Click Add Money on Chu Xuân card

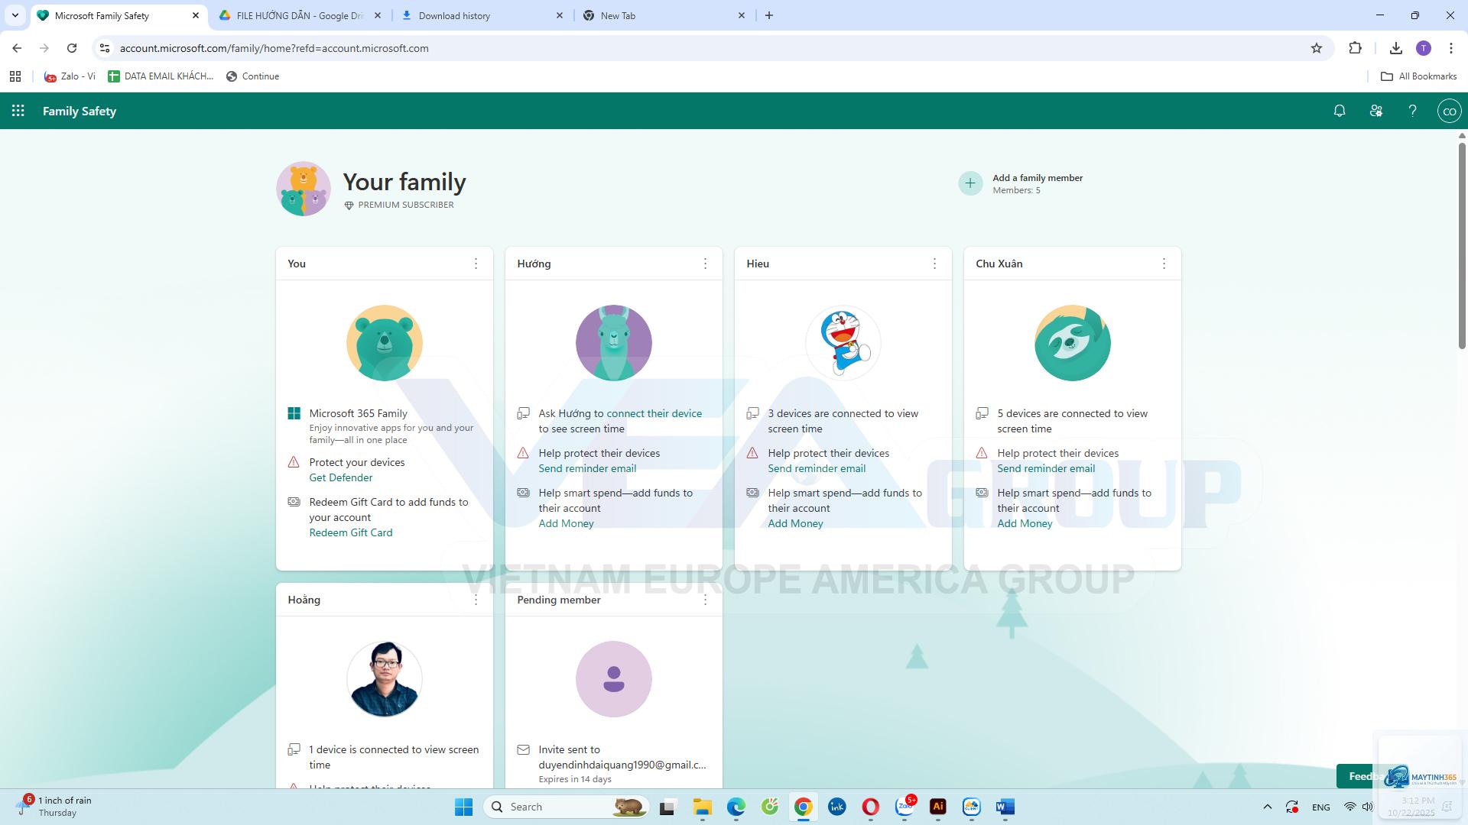click(1025, 523)
